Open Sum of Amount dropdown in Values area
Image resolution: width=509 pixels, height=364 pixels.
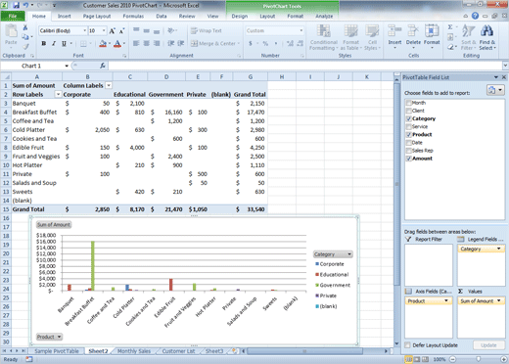click(499, 300)
